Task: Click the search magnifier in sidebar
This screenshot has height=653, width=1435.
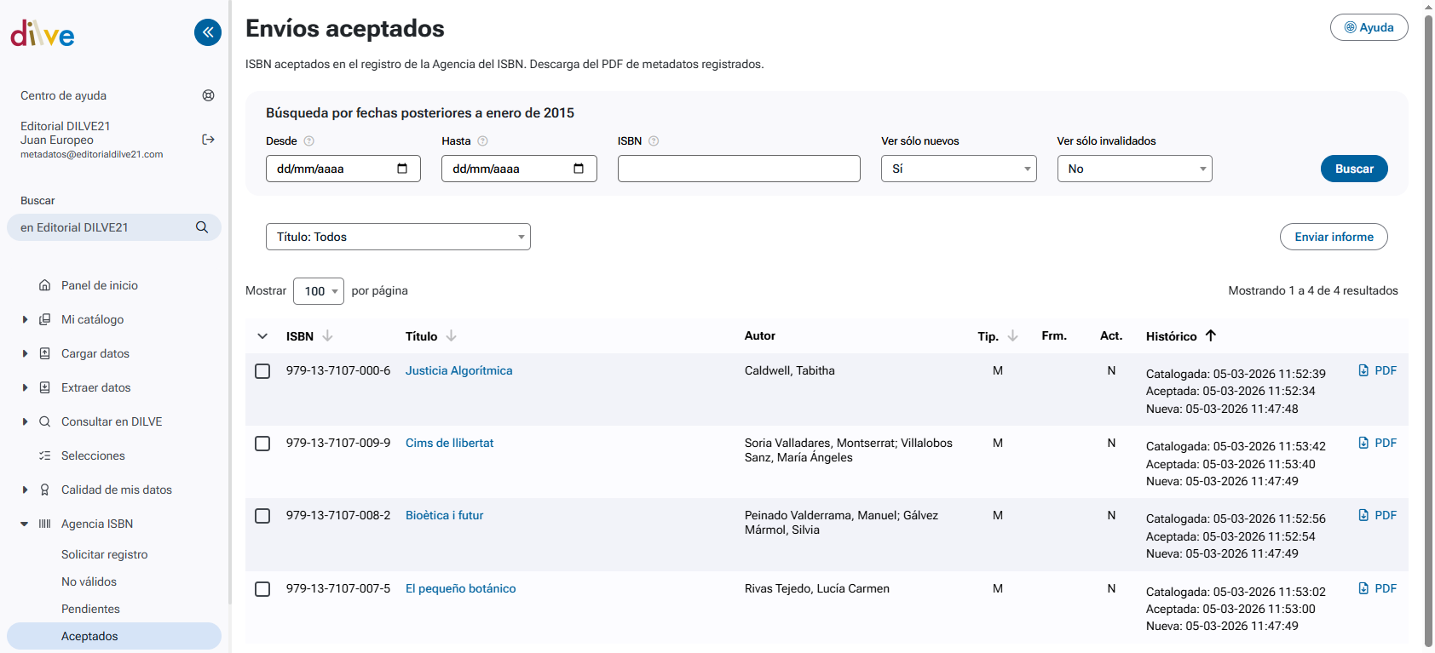Action: coord(202,227)
